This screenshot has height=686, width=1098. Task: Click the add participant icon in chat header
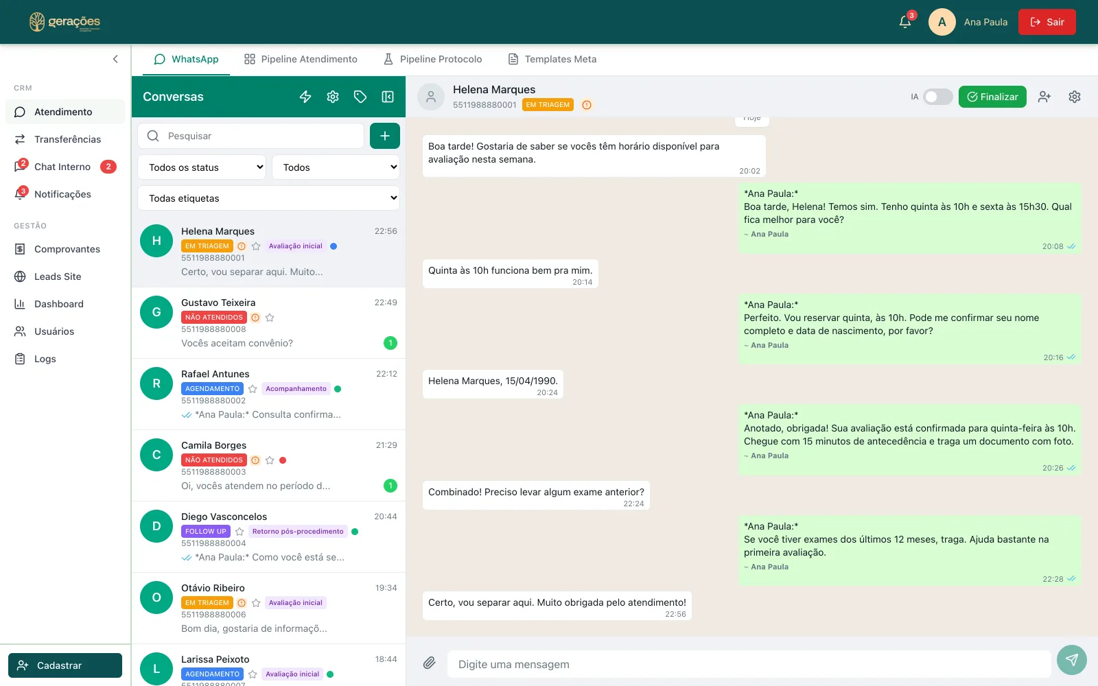(x=1044, y=97)
